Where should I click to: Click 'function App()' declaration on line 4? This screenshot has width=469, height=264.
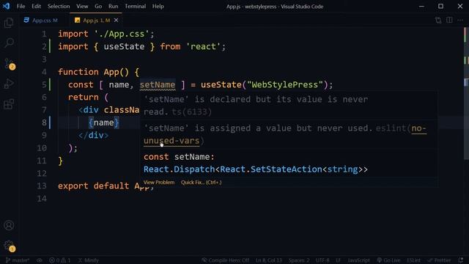(93, 72)
